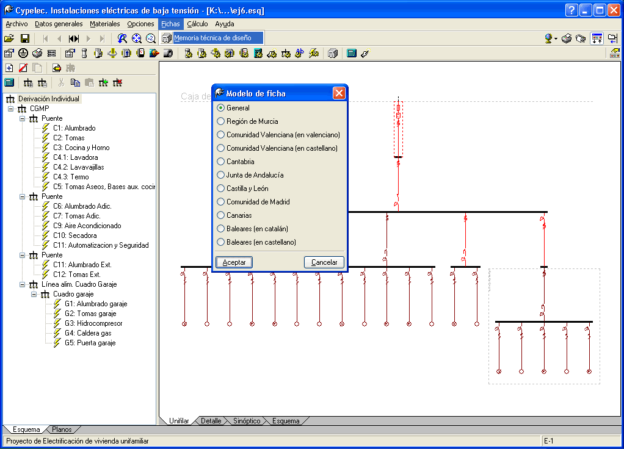
Task: Click the teal calculator icon in second toolbar
Action: (x=352, y=53)
